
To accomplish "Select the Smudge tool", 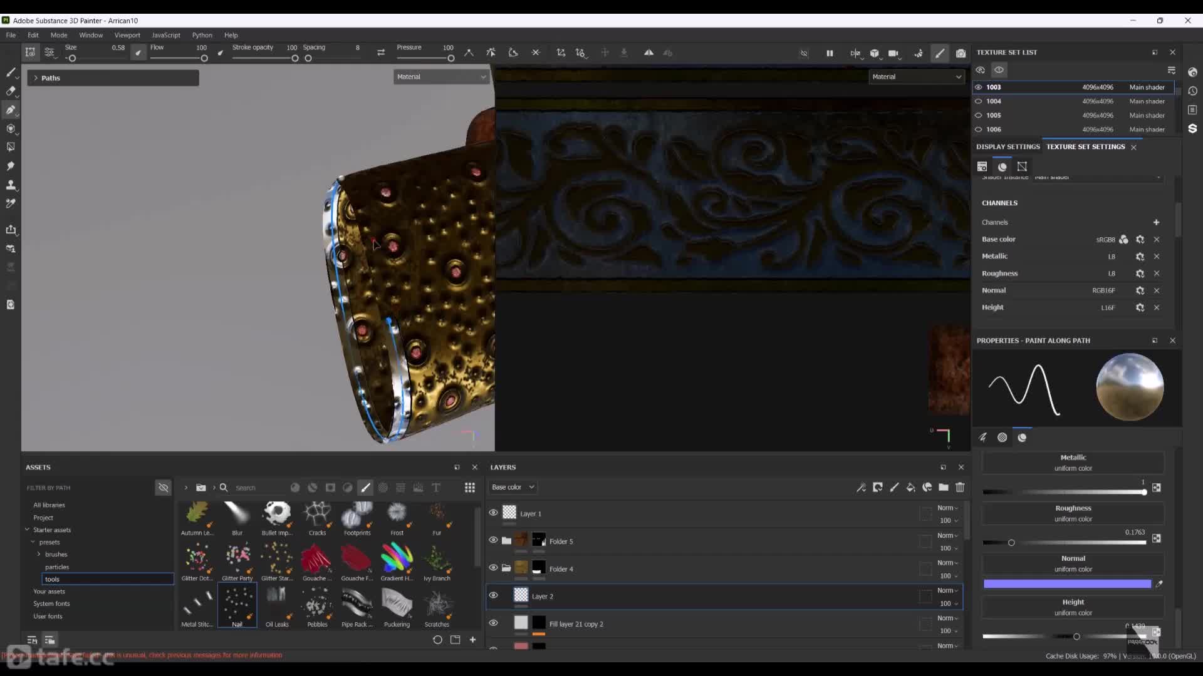I will point(11,166).
